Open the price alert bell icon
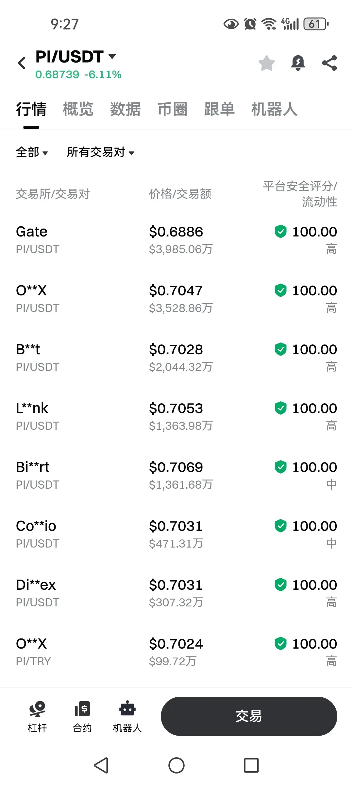This screenshot has height=785, width=353. click(298, 63)
